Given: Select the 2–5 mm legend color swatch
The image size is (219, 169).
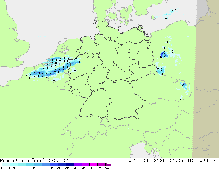Looking at the screenshot, I should tap(30, 165).
